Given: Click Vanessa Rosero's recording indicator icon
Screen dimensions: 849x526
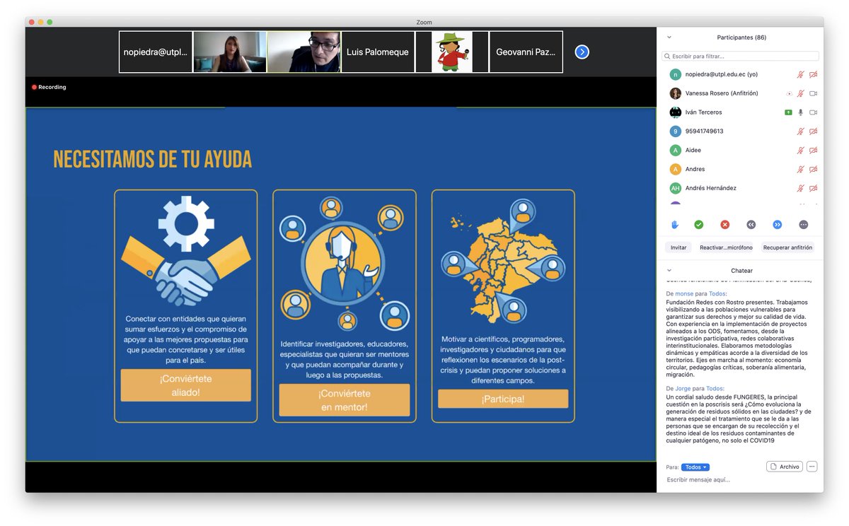Looking at the screenshot, I should click(x=789, y=93).
